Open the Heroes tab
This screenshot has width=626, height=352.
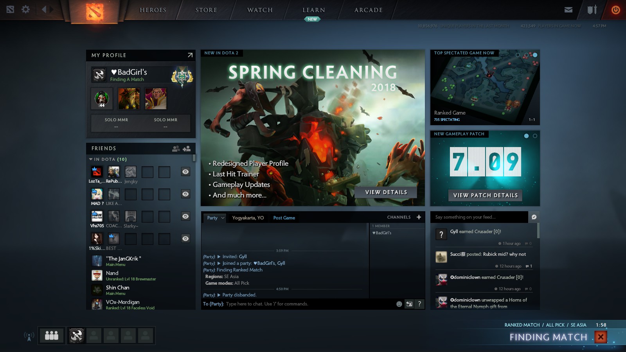(153, 10)
